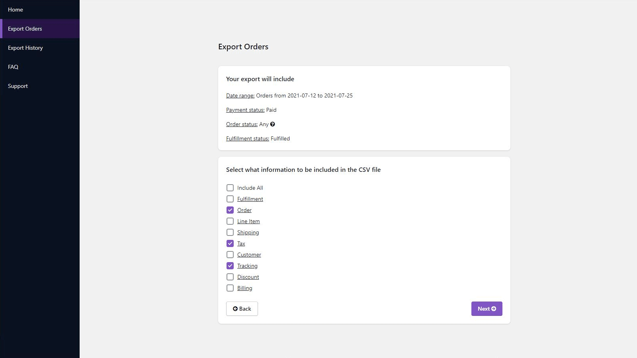Image resolution: width=637 pixels, height=358 pixels.
Task: Click the Fulfillment status link
Action: 248,138
